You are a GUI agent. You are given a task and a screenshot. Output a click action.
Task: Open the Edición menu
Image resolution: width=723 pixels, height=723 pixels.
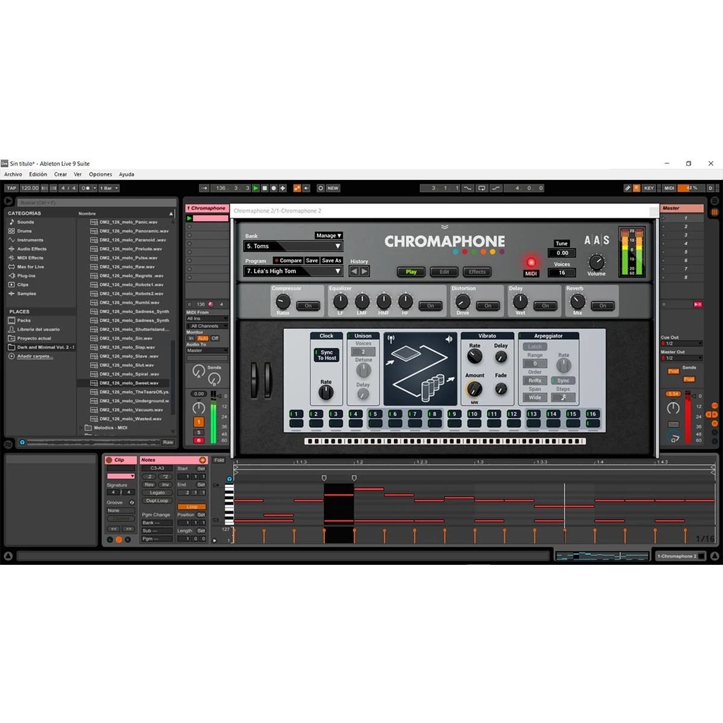(x=38, y=174)
